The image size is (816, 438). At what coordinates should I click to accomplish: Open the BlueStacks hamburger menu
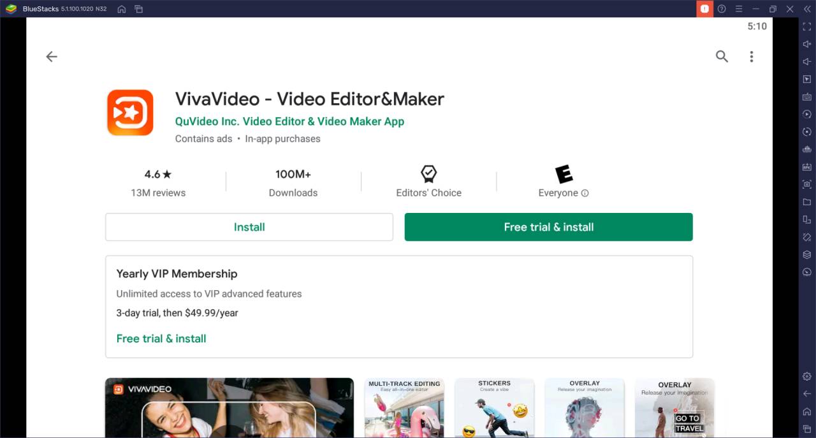(739, 9)
